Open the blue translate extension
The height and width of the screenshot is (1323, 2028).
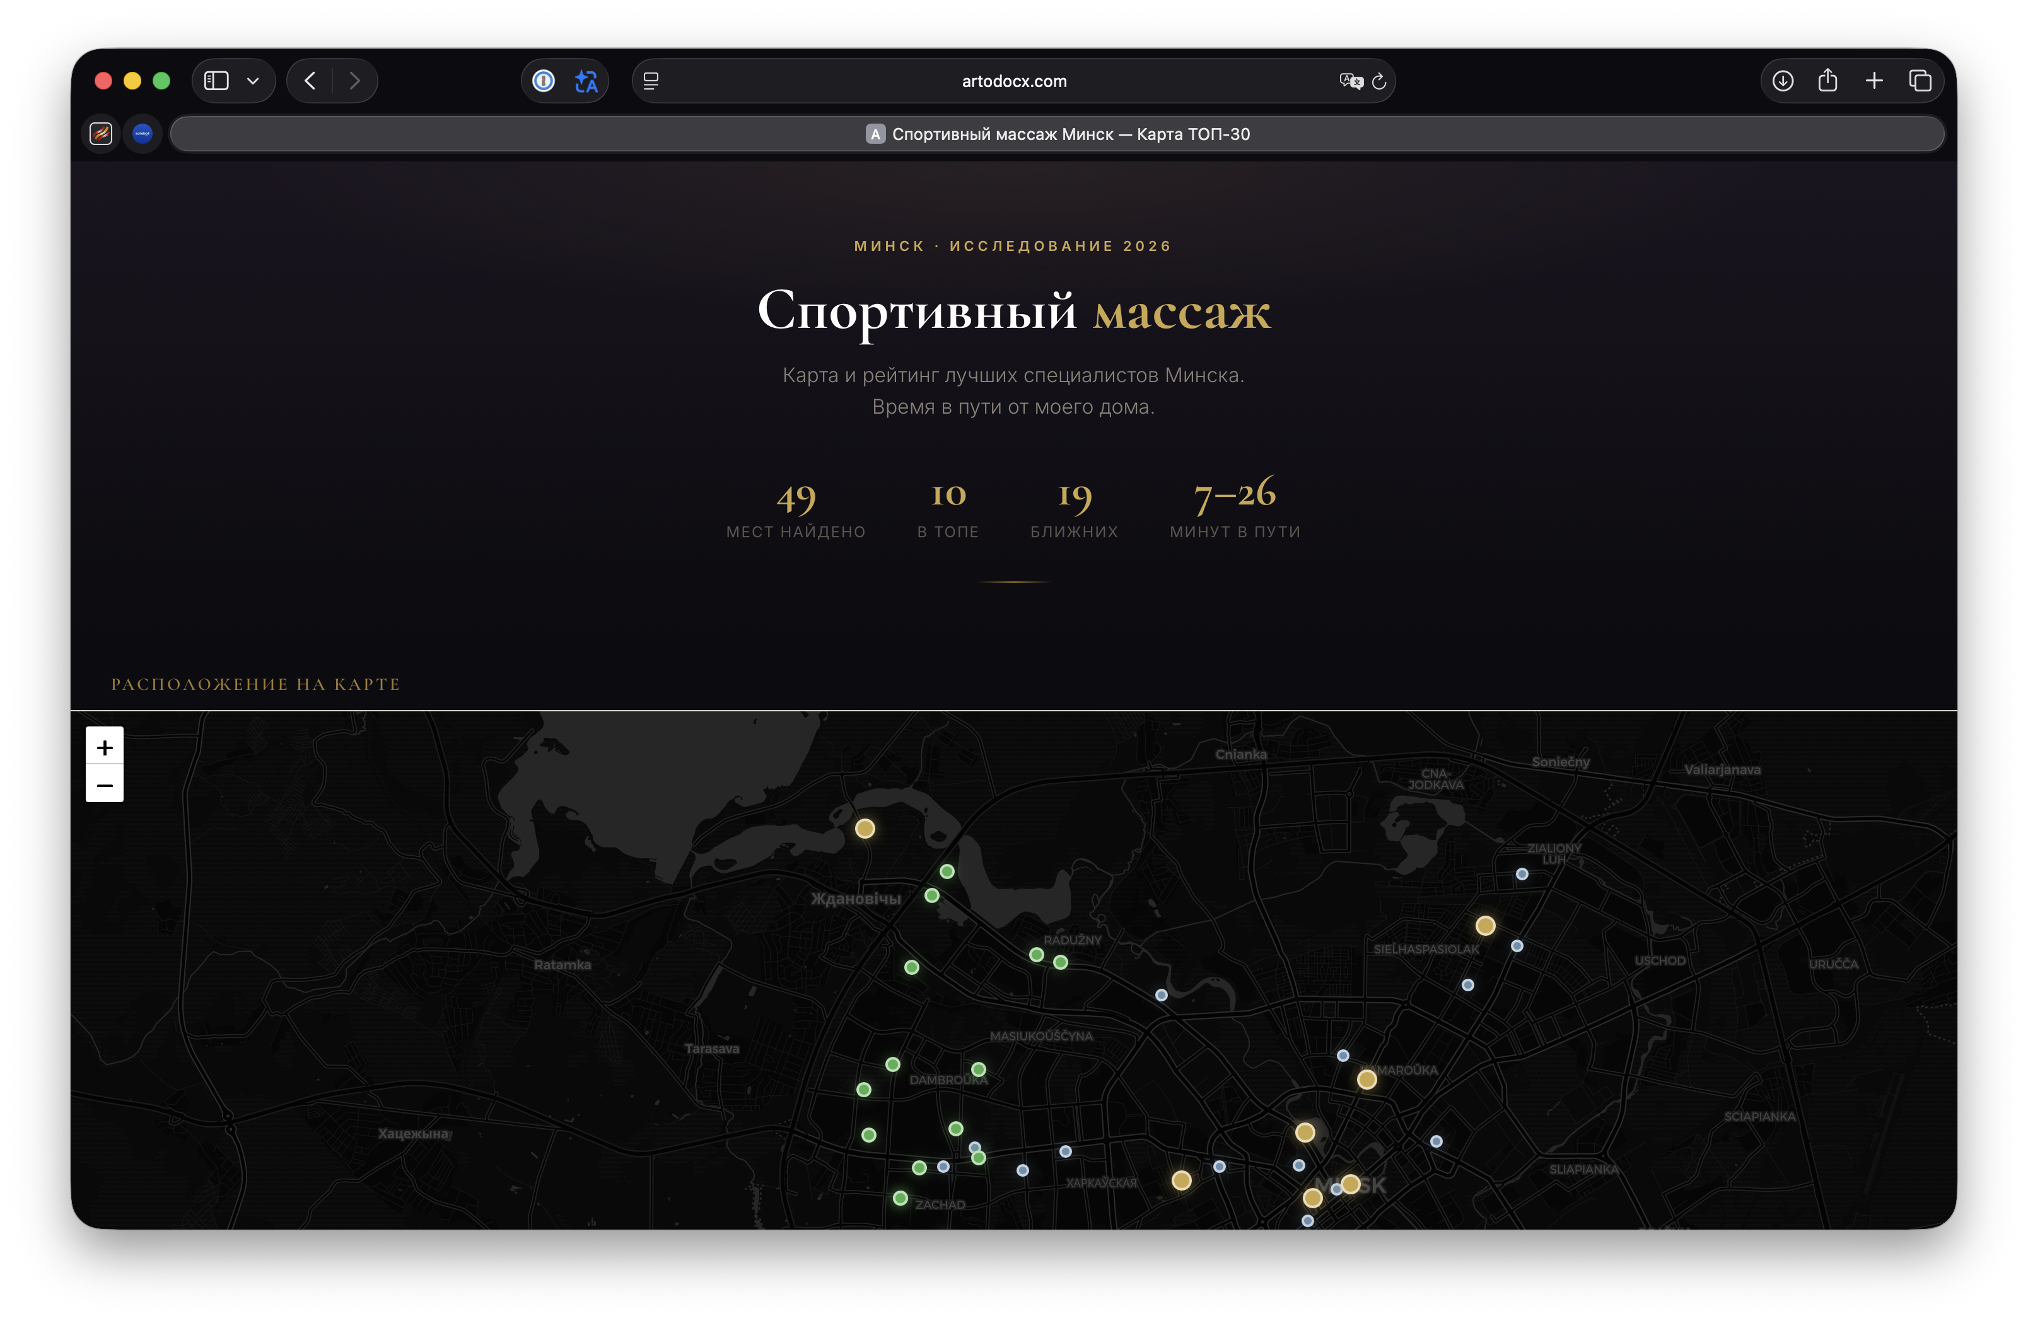[586, 81]
